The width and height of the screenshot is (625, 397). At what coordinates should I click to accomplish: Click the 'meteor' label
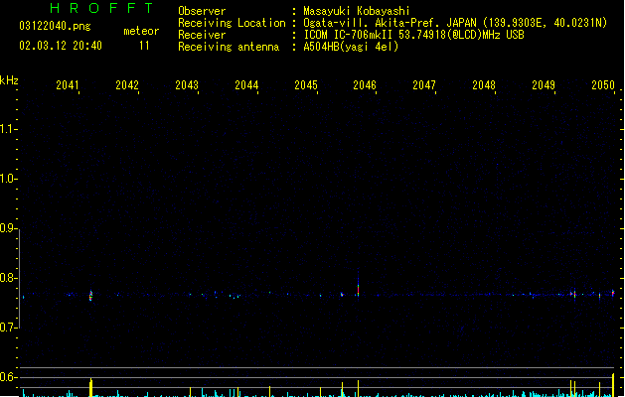click(x=141, y=31)
